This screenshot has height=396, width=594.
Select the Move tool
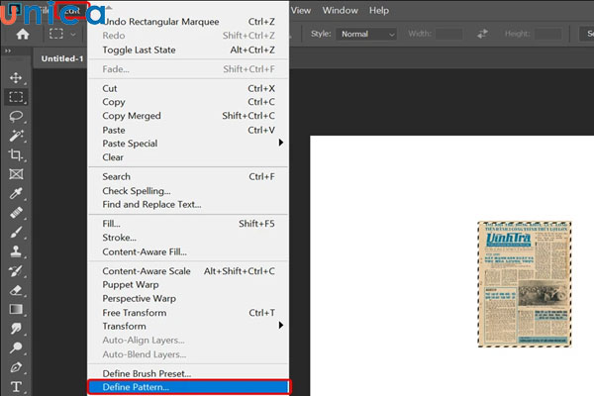(x=16, y=77)
